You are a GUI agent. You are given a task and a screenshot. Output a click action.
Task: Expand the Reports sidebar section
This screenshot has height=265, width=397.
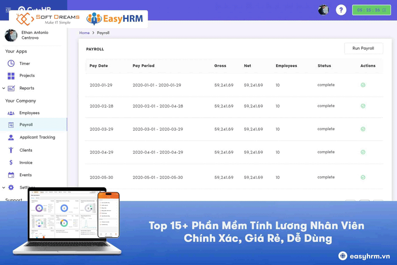coord(3,88)
